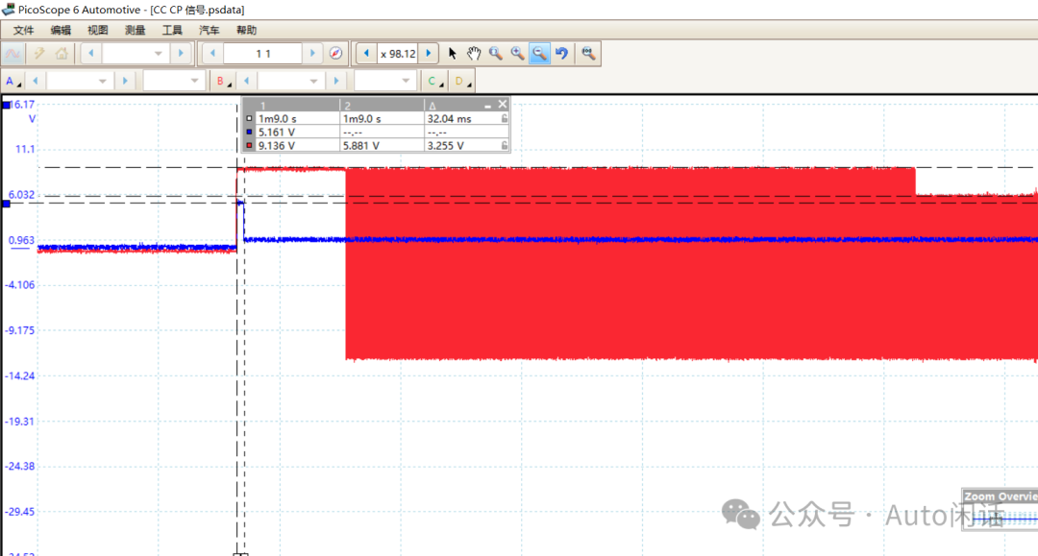The image size is (1038, 556).
Task: Expand the Channel C options
Action: click(434, 81)
